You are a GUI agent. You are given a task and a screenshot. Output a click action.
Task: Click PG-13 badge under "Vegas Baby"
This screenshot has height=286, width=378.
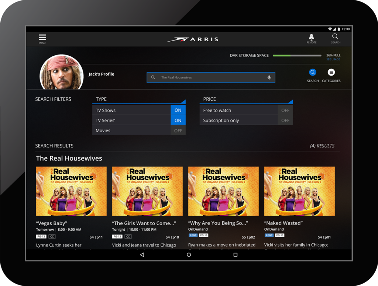(41, 236)
